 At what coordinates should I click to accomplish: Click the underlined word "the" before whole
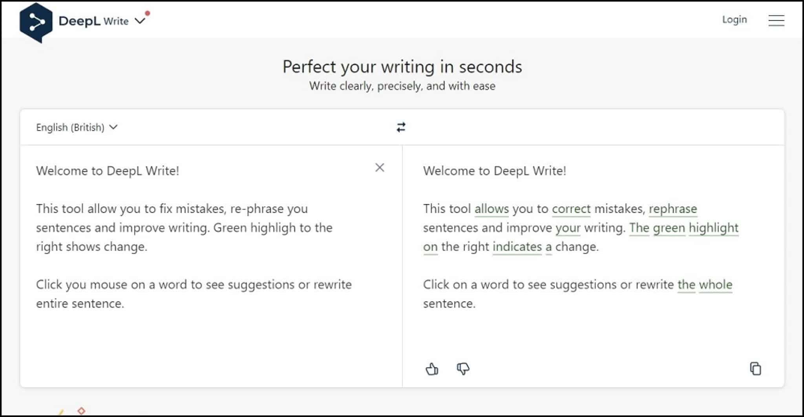686,285
